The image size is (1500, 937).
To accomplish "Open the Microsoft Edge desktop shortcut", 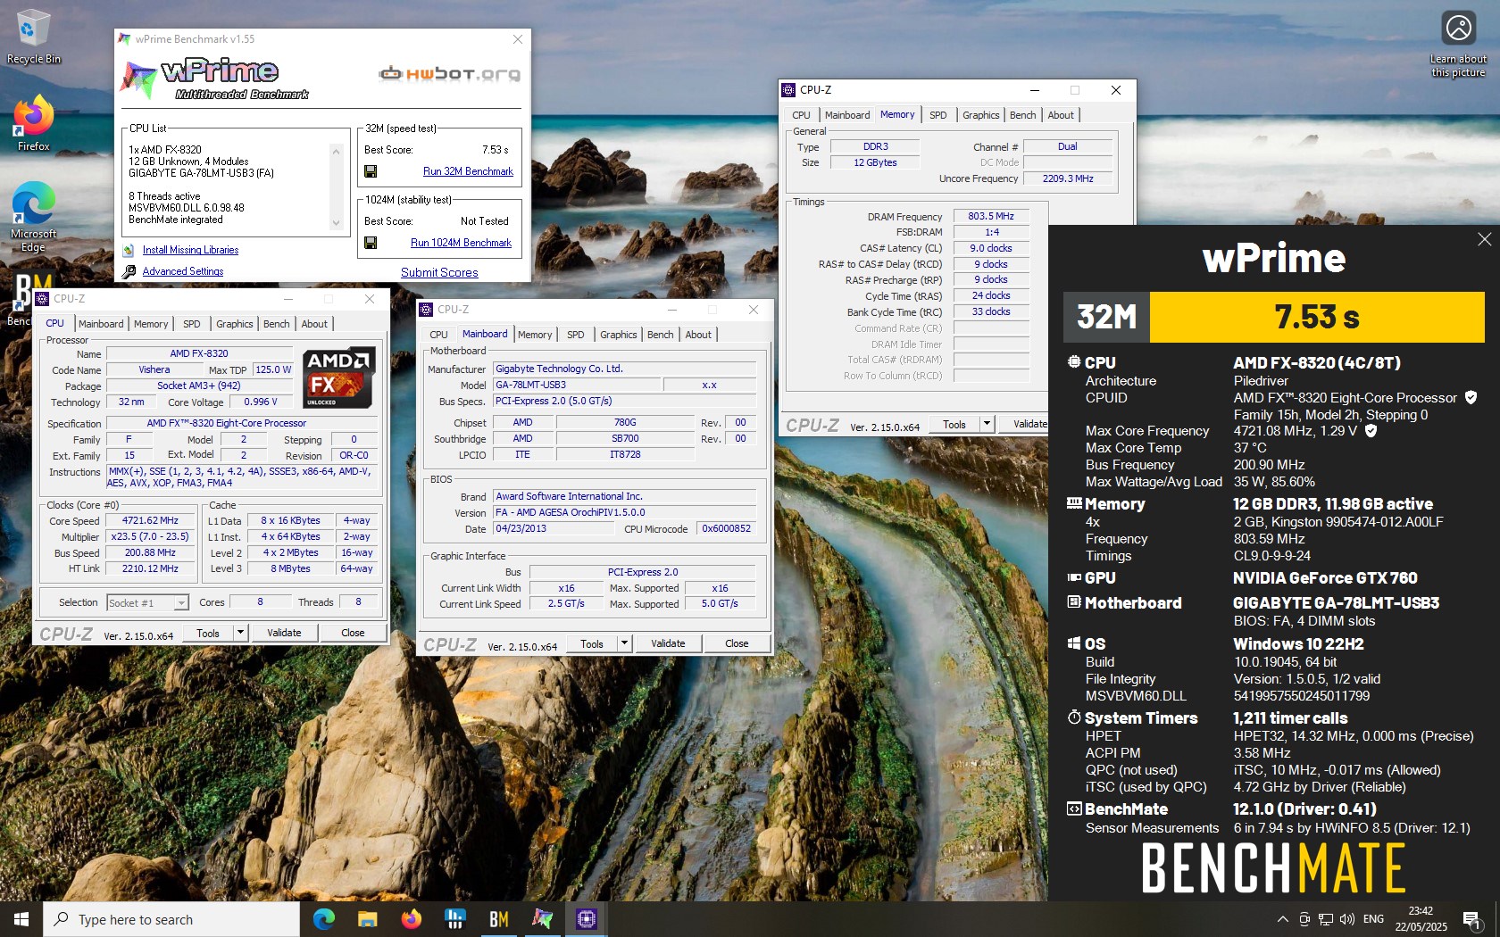I will click(33, 217).
